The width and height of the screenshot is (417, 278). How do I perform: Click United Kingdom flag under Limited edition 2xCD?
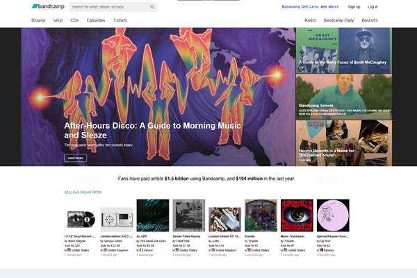105,250
